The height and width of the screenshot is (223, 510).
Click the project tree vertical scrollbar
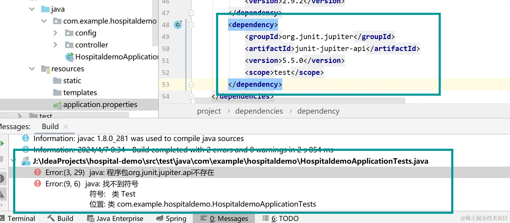click(x=155, y=23)
